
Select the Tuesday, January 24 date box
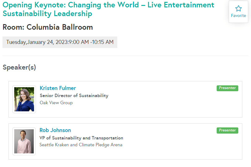click(60, 42)
